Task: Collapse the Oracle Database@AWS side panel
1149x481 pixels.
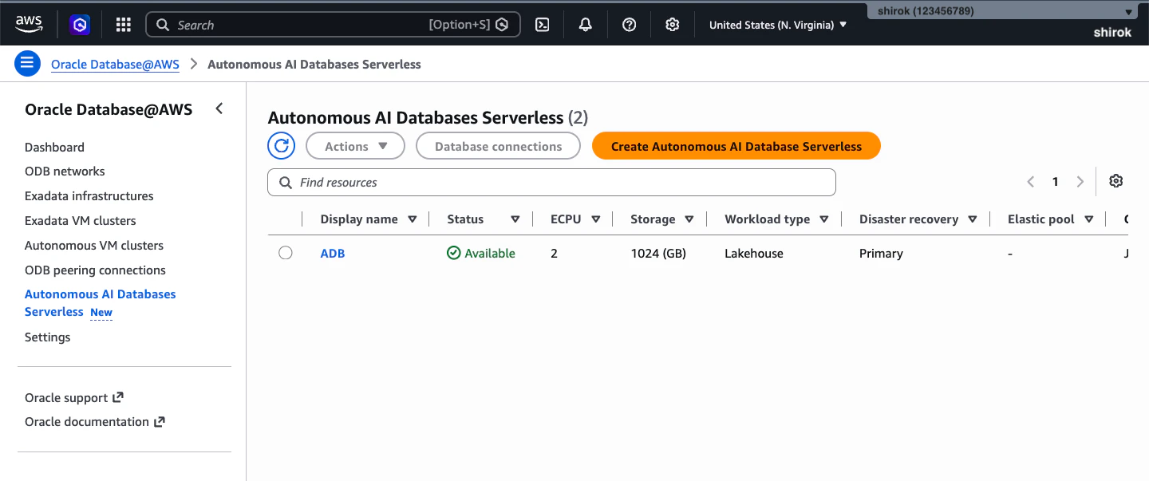Action: [219, 109]
